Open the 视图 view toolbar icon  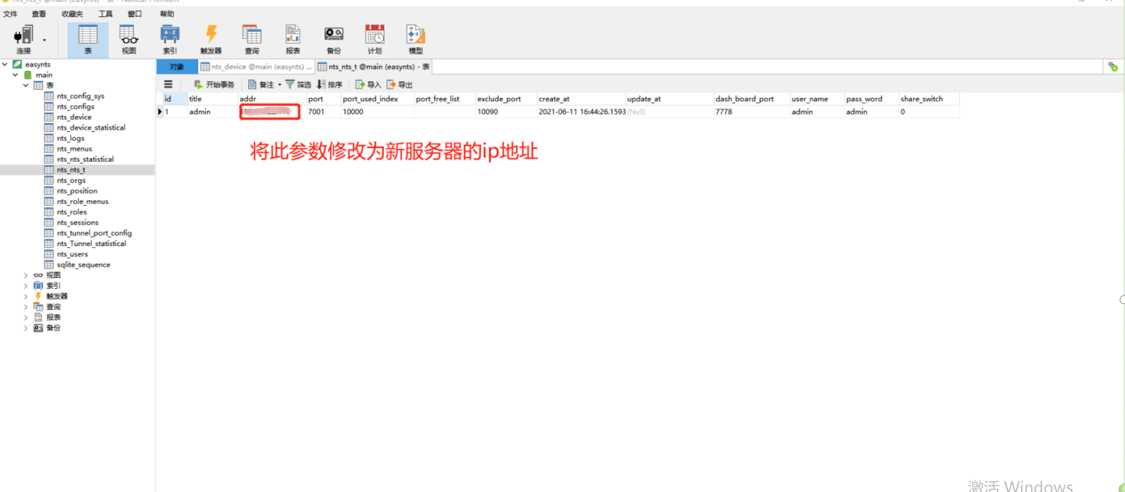coord(129,40)
